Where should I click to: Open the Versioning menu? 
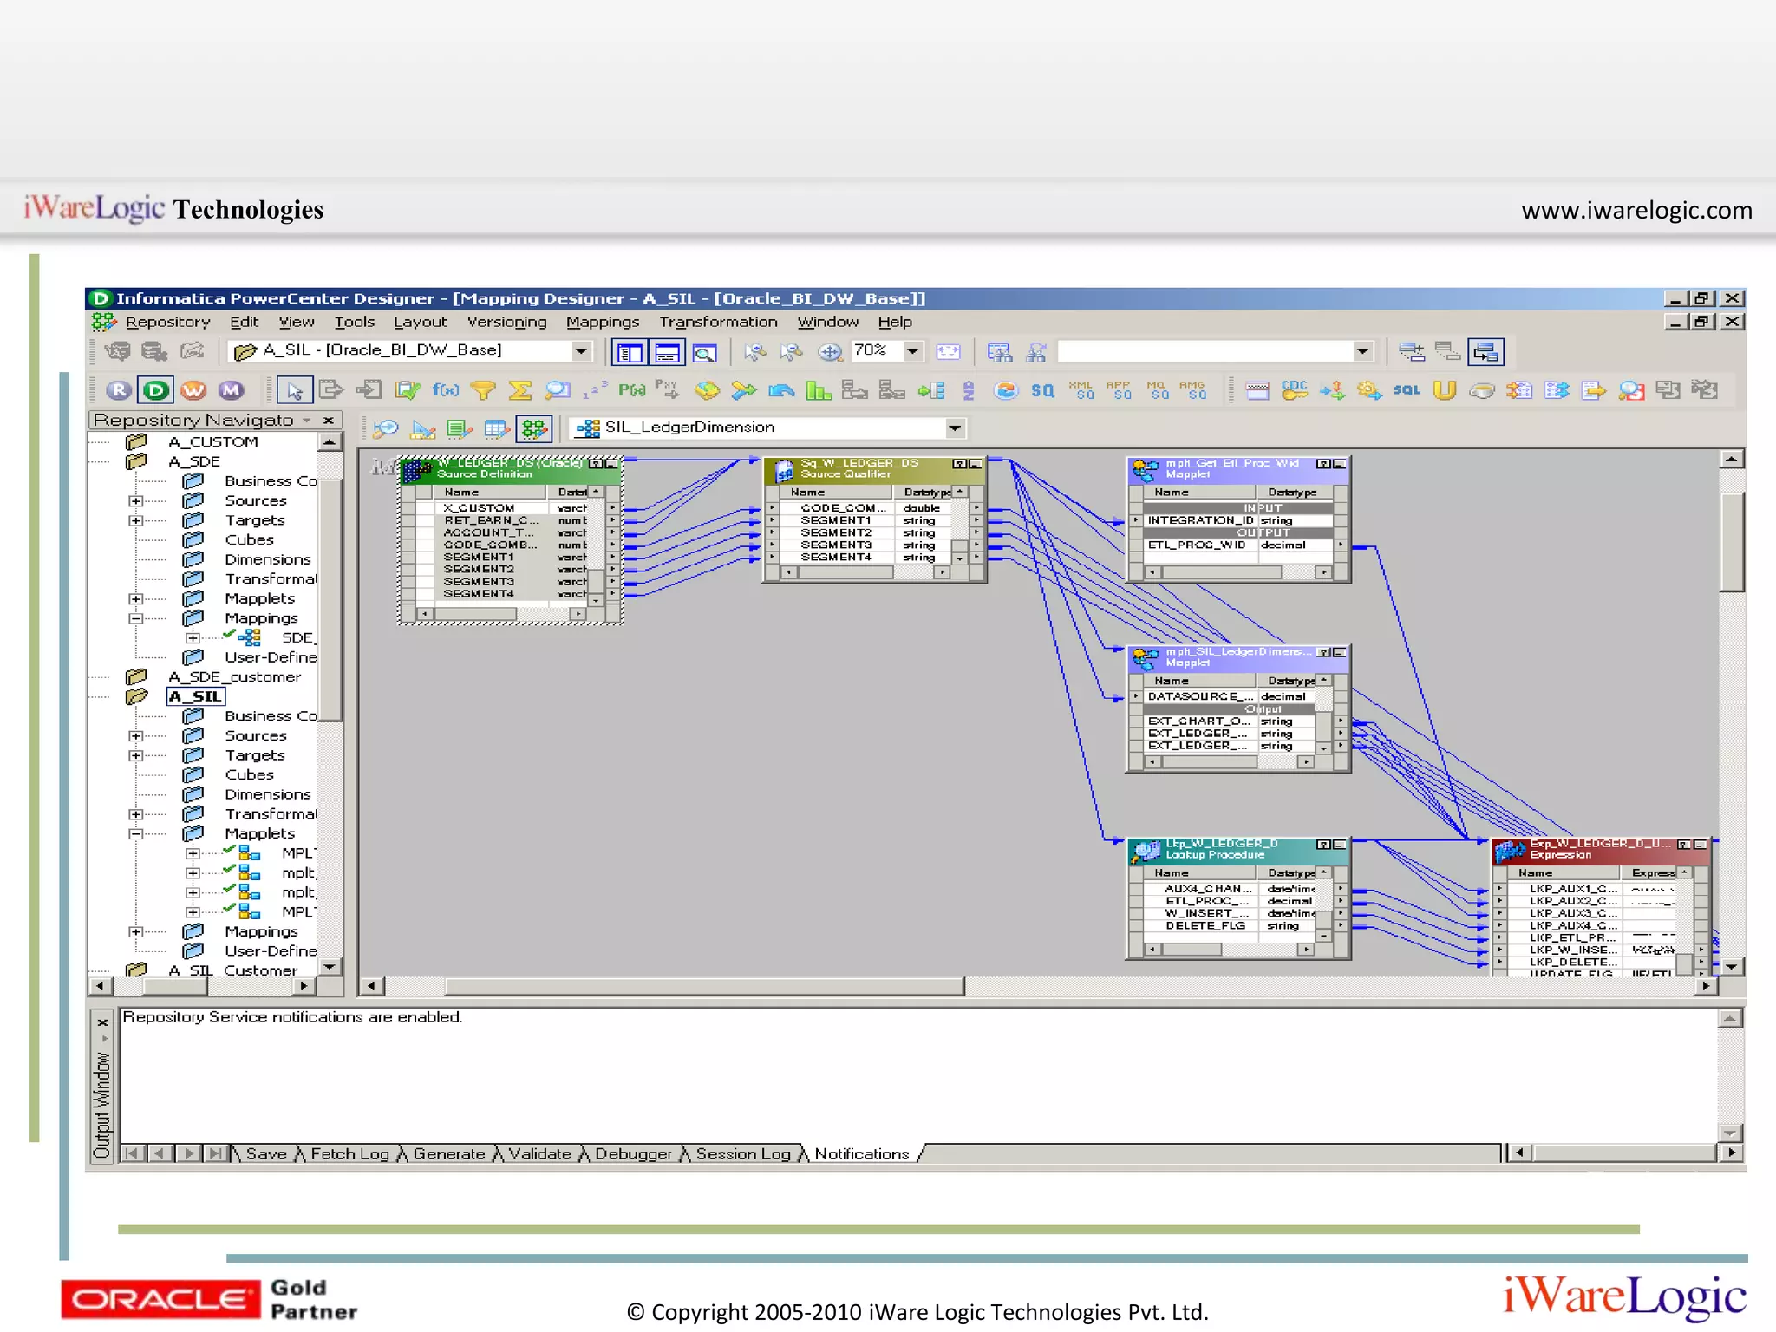pos(506,323)
